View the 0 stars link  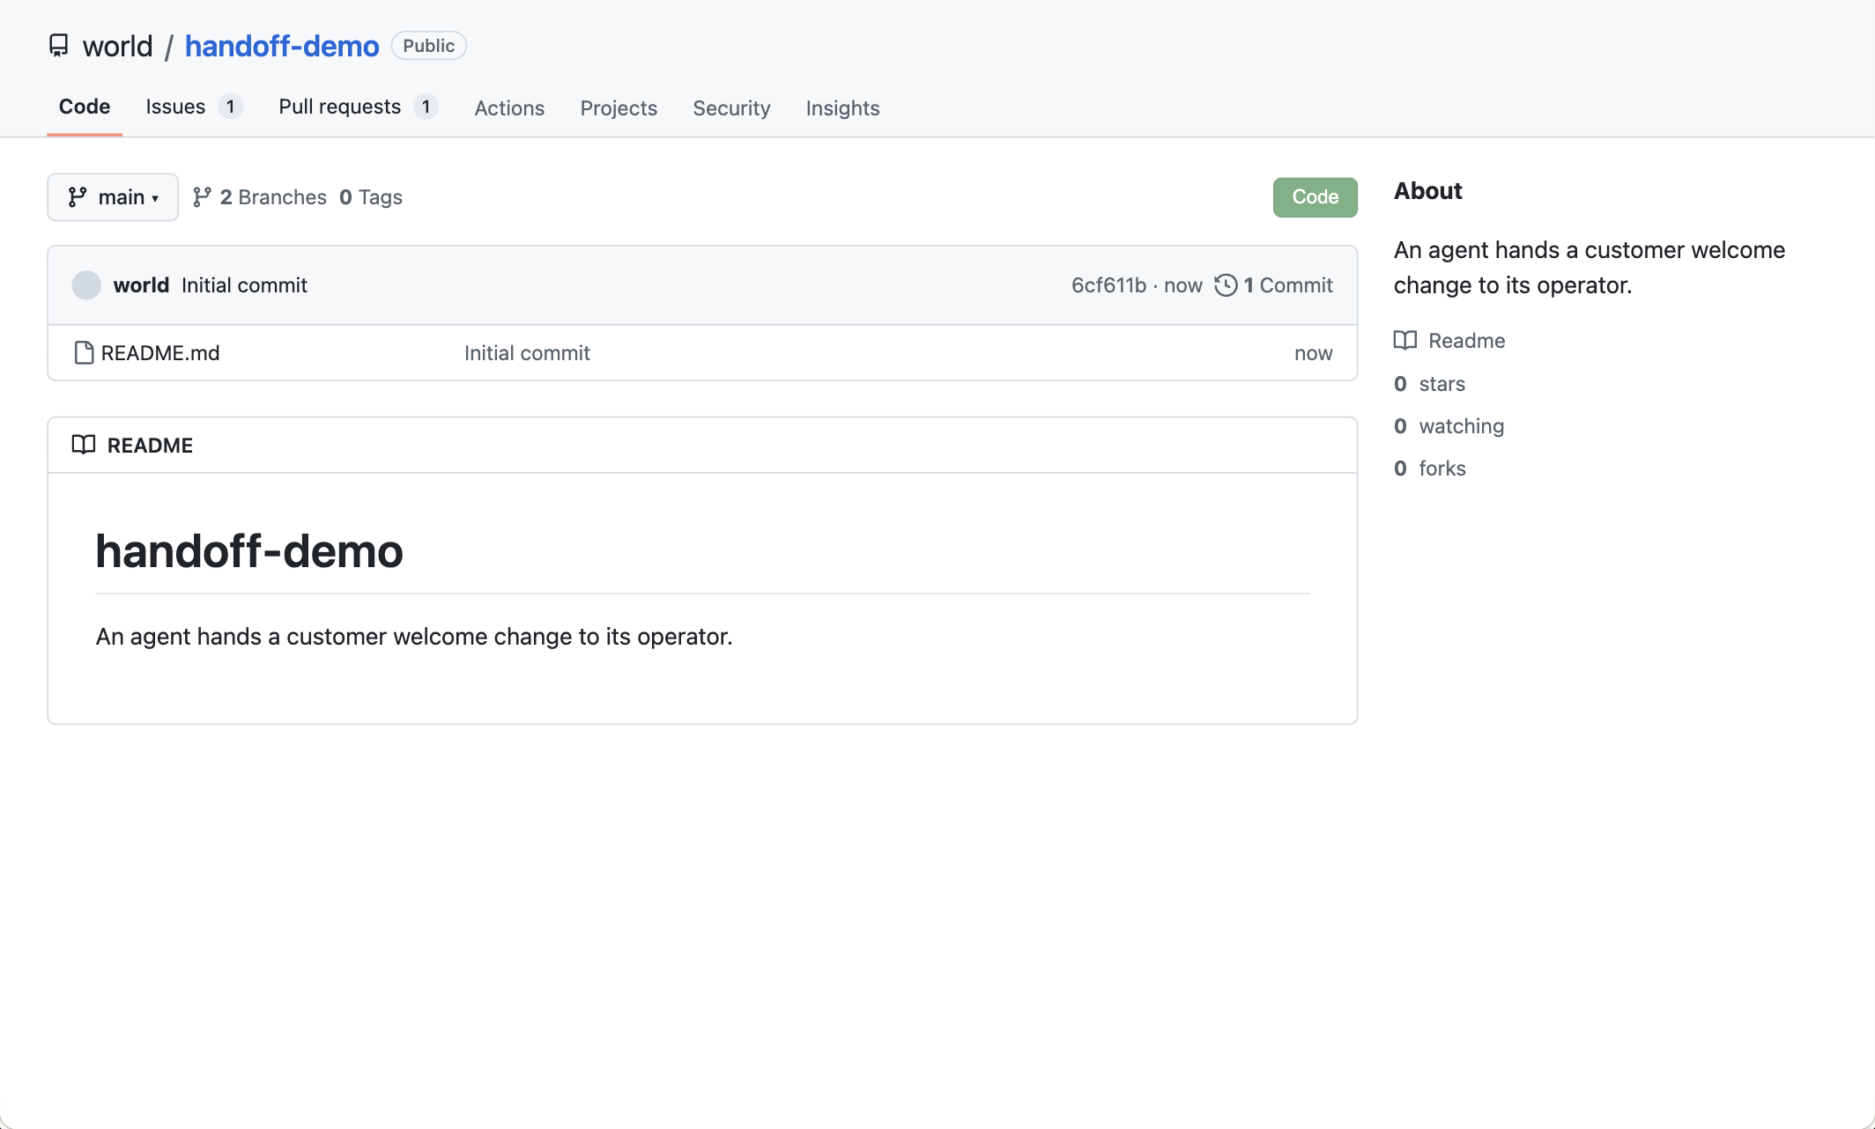[1429, 384]
